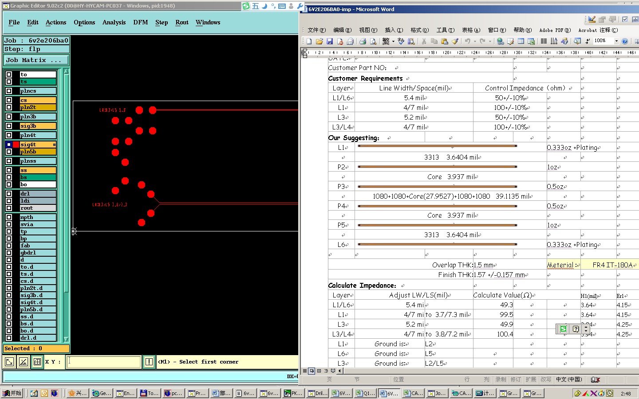Toggle visibility checkbox of layer 'sig3b'
The height and width of the screenshot is (399, 639).
[9, 126]
